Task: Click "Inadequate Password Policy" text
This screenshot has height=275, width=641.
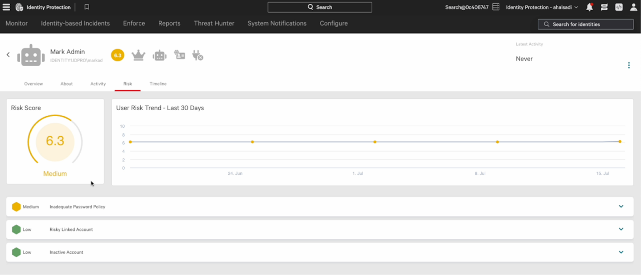Action: [77, 207]
